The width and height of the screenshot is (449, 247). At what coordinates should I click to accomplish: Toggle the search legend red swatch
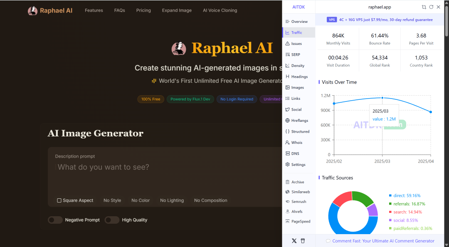pos(390,212)
